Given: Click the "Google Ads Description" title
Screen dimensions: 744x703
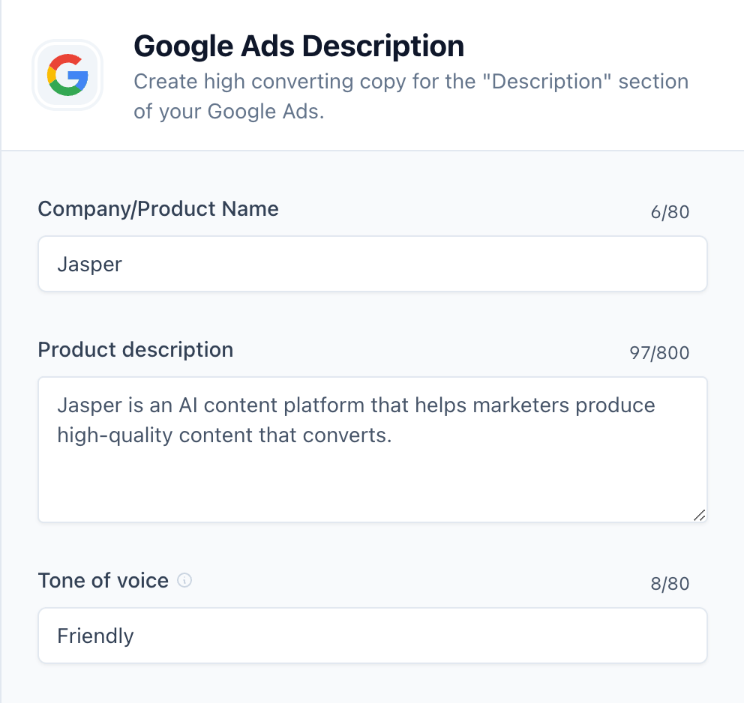Looking at the screenshot, I should (x=298, y=46).
